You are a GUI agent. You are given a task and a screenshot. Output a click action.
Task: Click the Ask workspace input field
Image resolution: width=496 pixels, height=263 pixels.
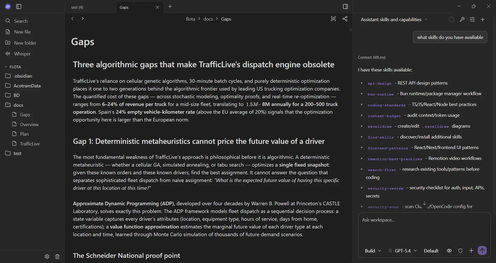tap(424, 228)
